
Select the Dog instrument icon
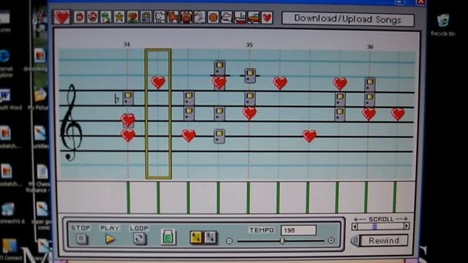click(x=159, y=18)
